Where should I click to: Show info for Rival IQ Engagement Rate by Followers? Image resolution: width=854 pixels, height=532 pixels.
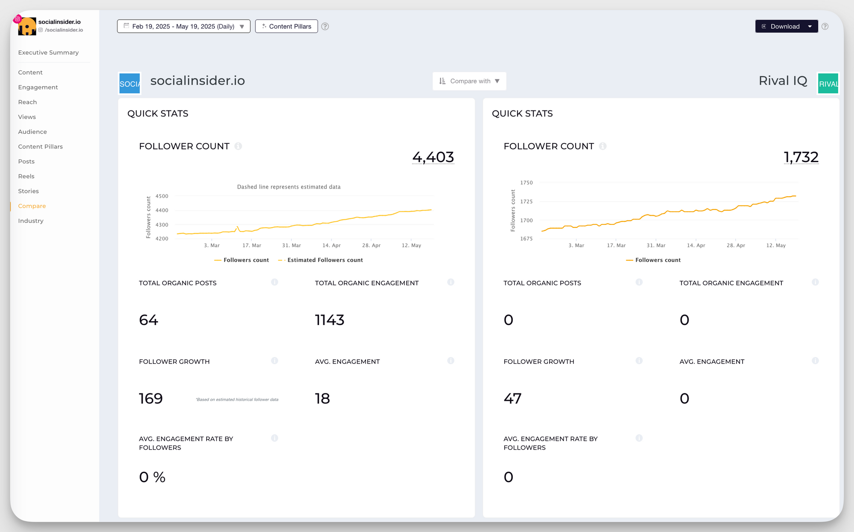639,438
